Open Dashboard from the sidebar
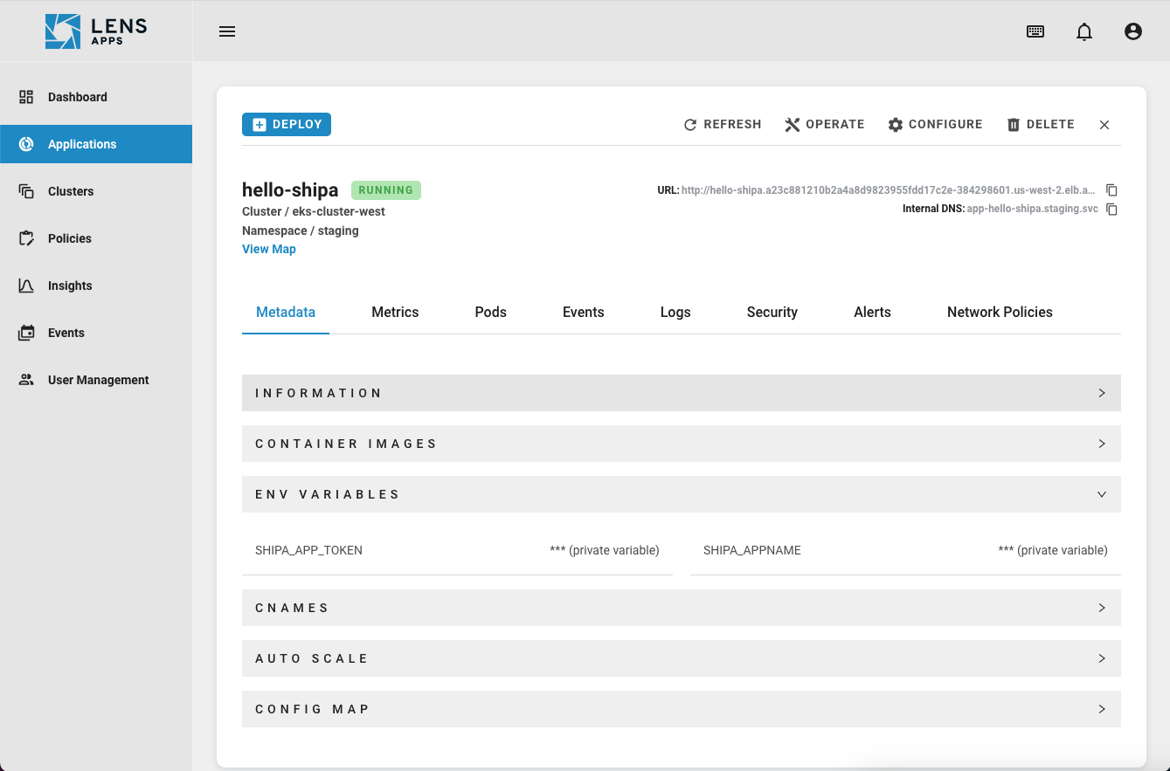Screen dimensions: 1170x771 click(96, 97)
